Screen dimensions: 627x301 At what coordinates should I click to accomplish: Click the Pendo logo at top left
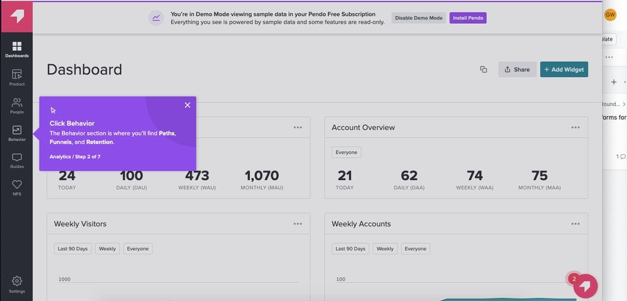pos(17,16)
